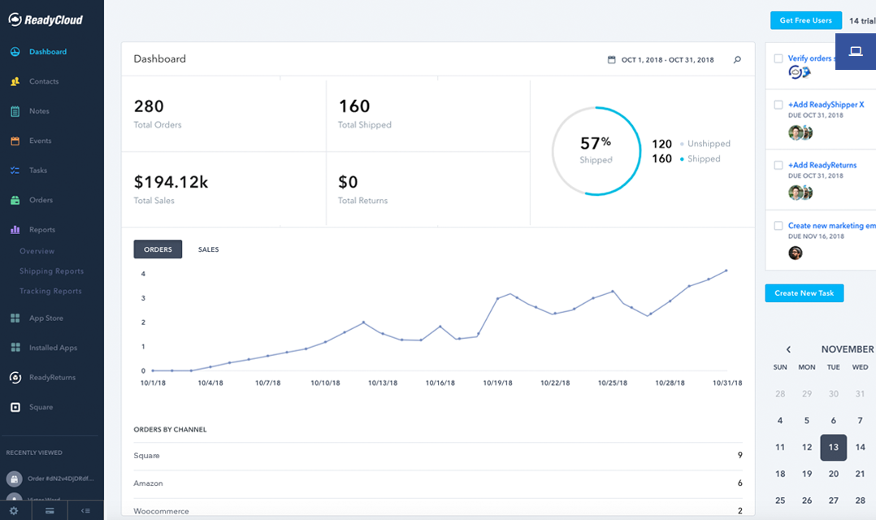Open Shipping Reports submenu item
Image resolution: width=876 pixels, height=520 pixels.
[51, 271]
